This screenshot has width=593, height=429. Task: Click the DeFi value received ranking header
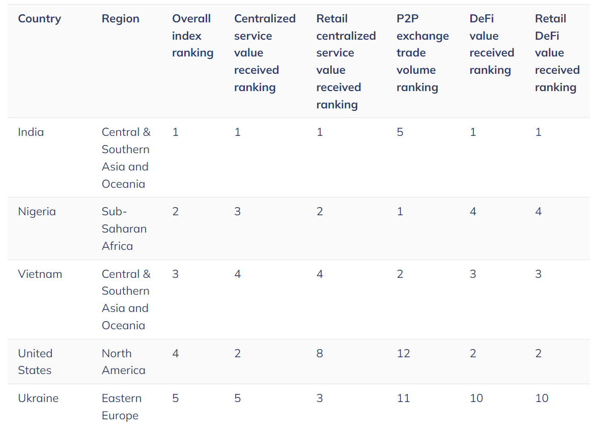(x=492, y=44)
